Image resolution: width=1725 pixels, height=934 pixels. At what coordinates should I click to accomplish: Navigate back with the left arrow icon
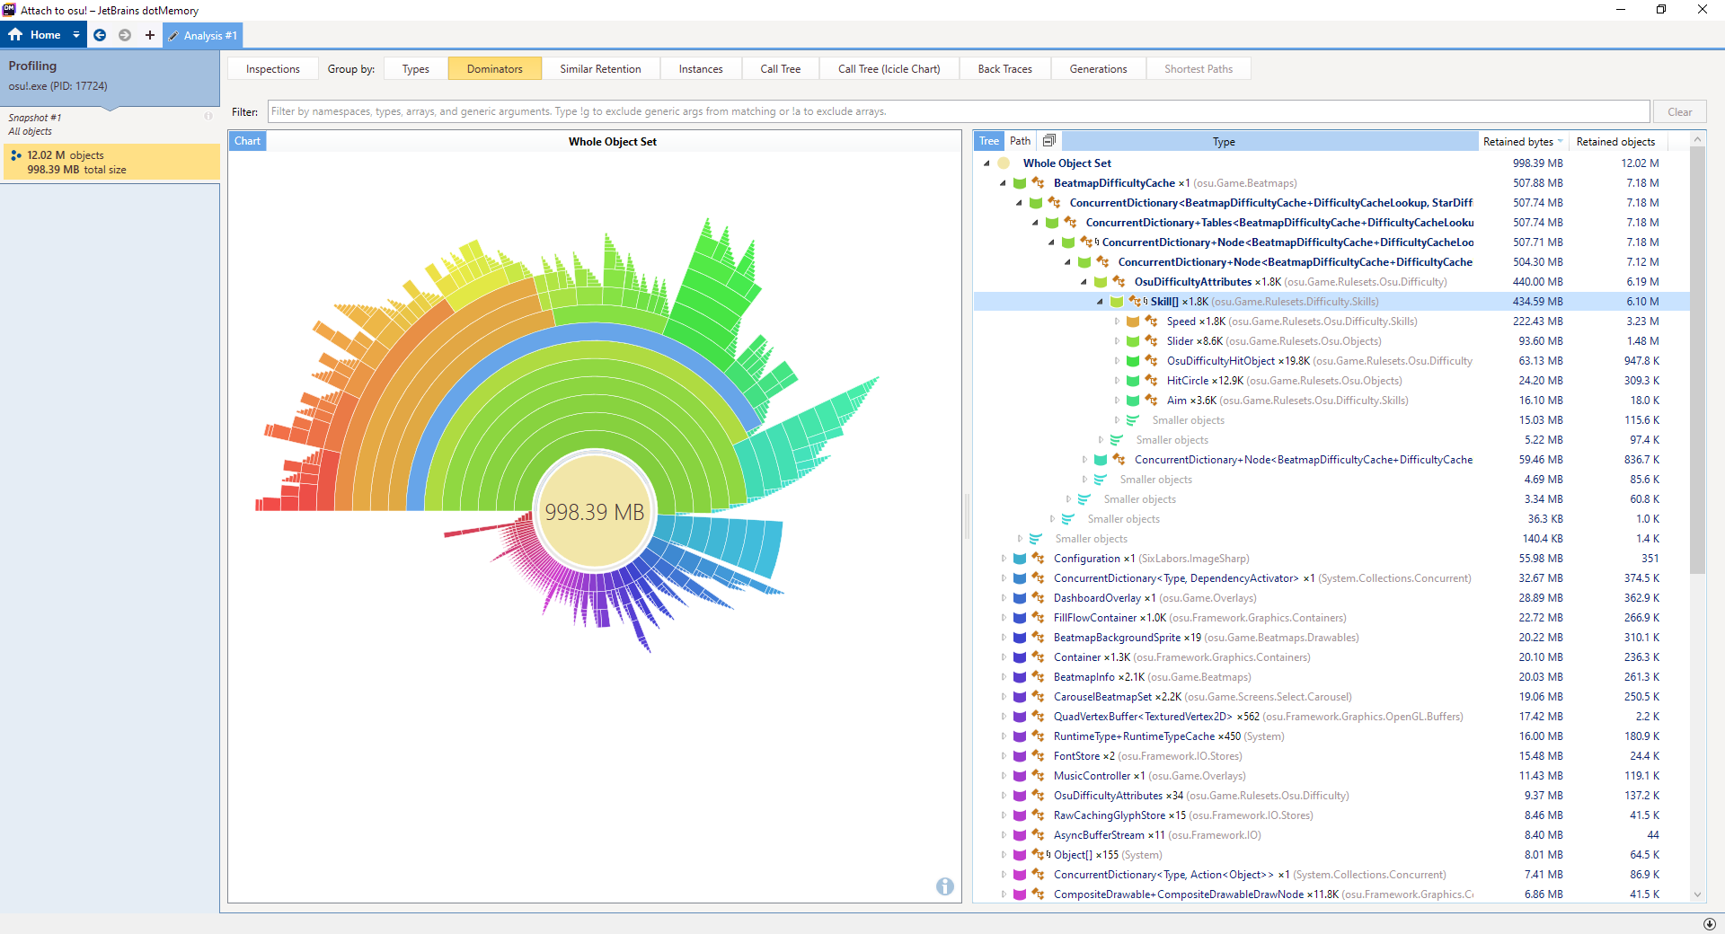pos(100,35)
